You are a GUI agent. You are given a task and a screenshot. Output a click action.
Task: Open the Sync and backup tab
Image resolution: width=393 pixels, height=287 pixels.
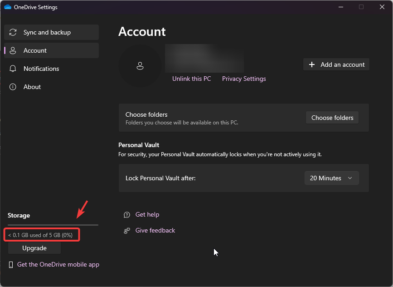[x=47, y=33]
